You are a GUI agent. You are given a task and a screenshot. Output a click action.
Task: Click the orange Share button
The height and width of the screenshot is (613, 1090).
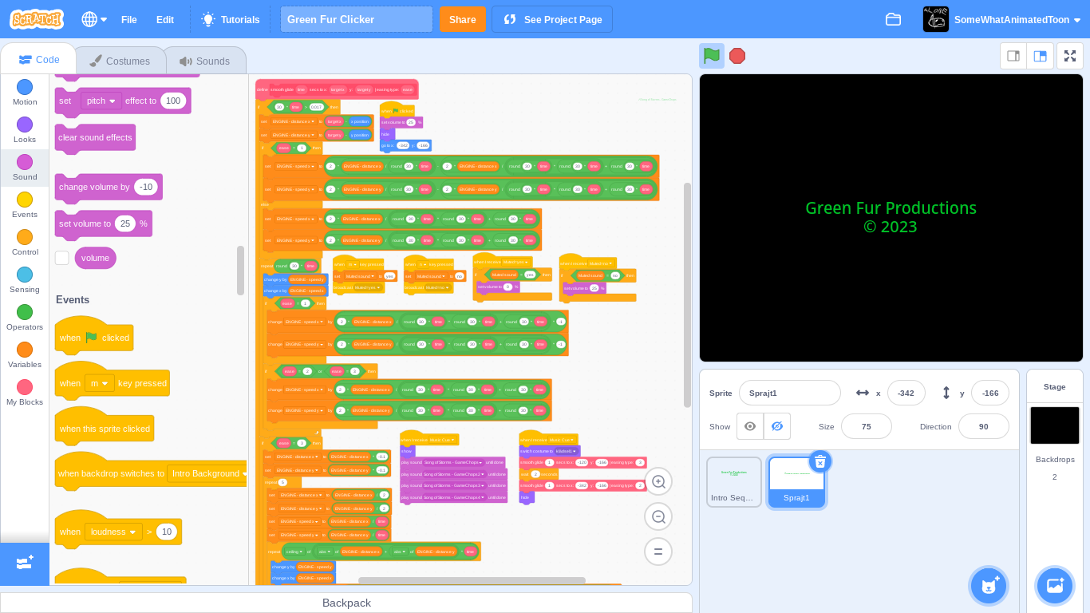[462, 19]
